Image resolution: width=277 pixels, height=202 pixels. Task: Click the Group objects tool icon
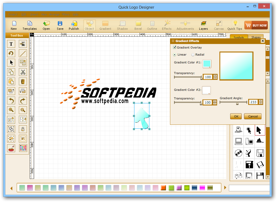click(x=11, y=129)
